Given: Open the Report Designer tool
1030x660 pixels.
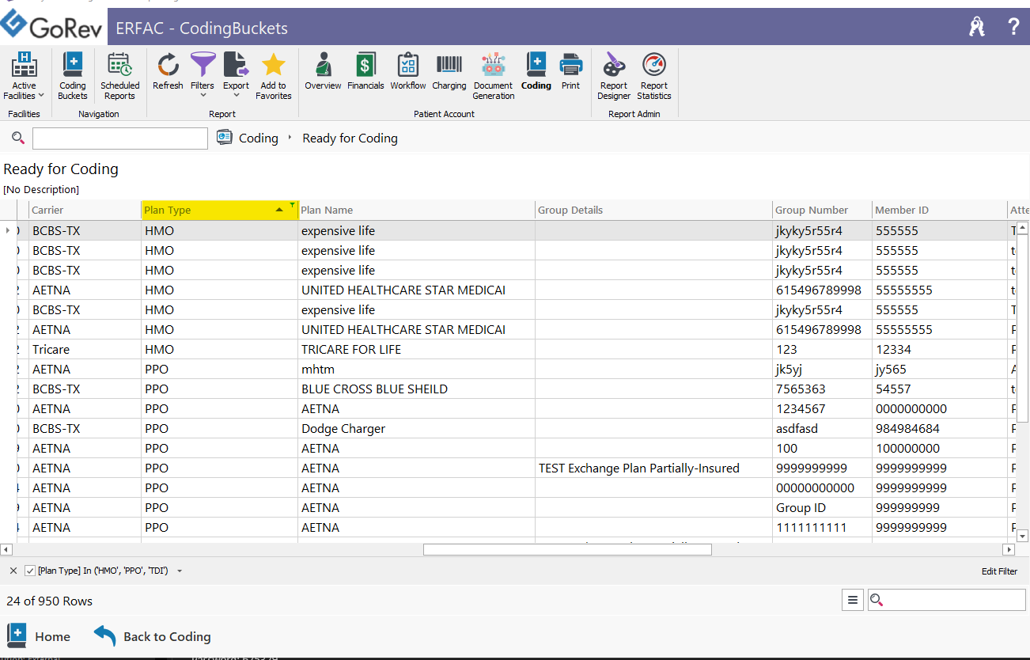Looking at the screenshot, I should tap(613, 75).
